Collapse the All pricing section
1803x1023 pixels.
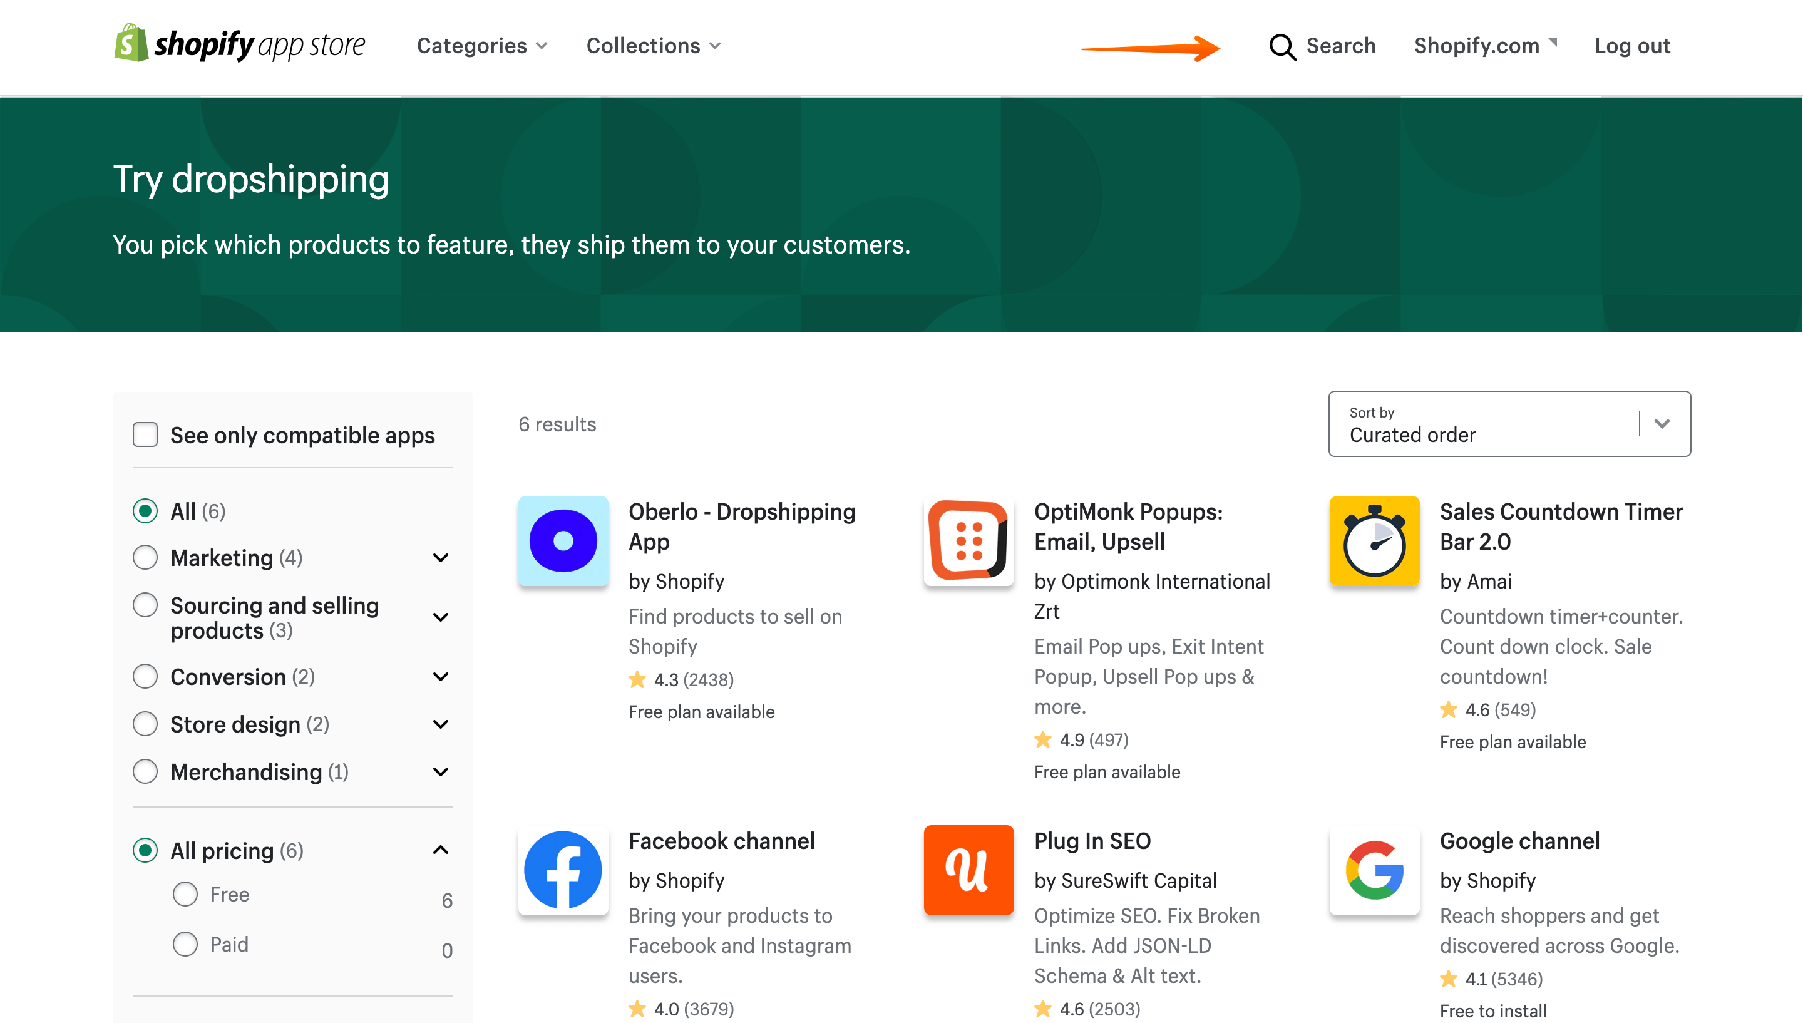(440, 850)
